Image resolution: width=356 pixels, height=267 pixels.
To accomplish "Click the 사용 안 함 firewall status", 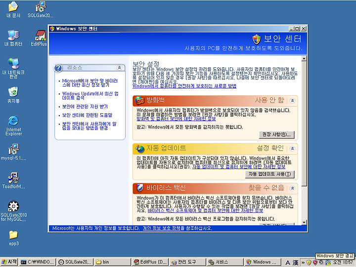I will [x=269, y=100].
